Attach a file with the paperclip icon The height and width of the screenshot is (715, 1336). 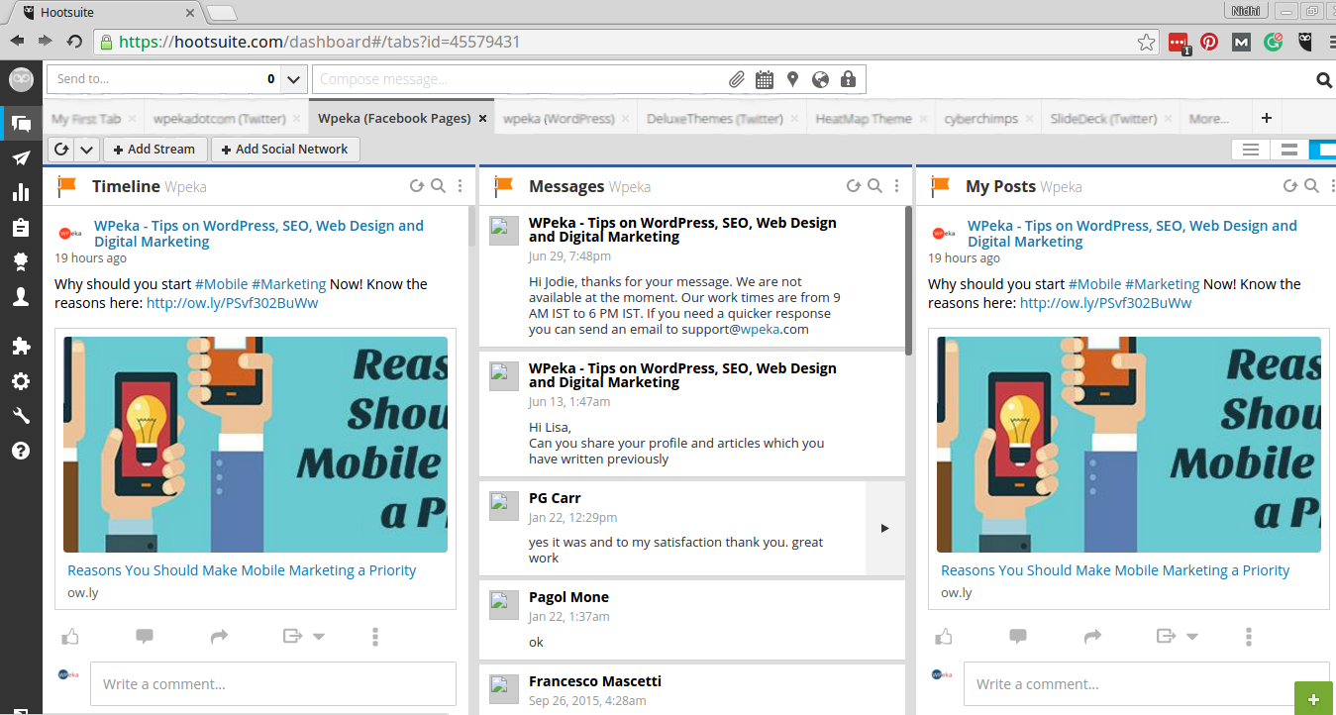coord(736,78)
